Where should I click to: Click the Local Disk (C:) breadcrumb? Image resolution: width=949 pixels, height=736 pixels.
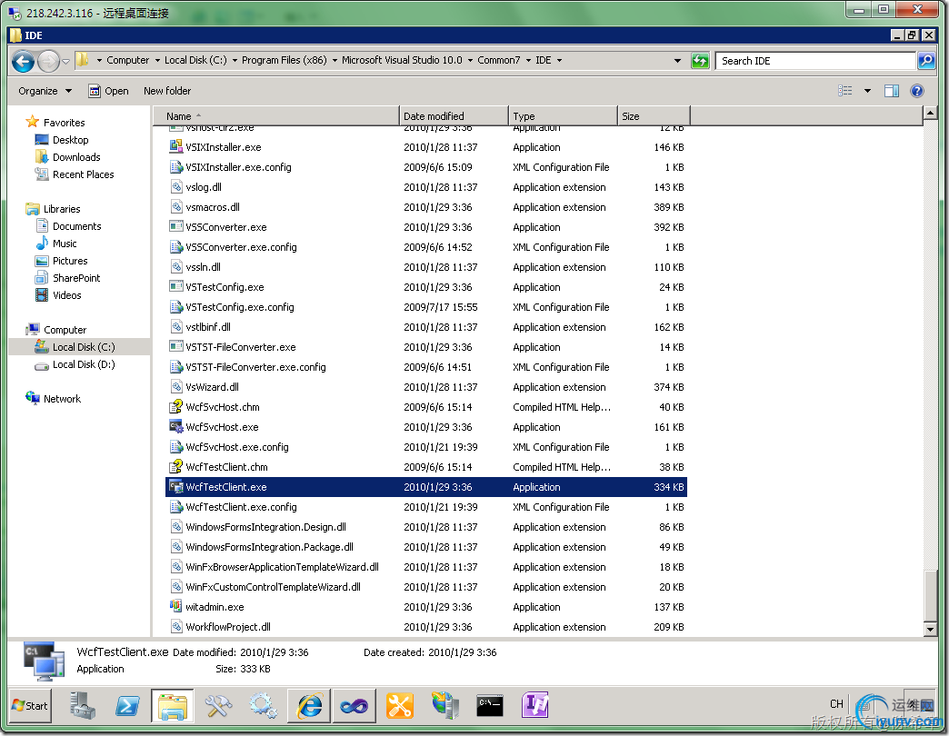pyautogui.click(x=195, y=60)
